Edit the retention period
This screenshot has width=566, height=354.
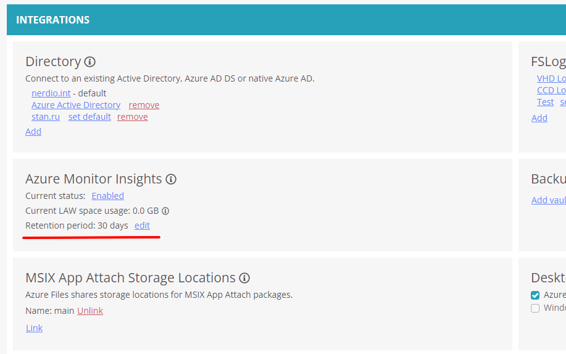pyautogui.click(x=142, y=225)
